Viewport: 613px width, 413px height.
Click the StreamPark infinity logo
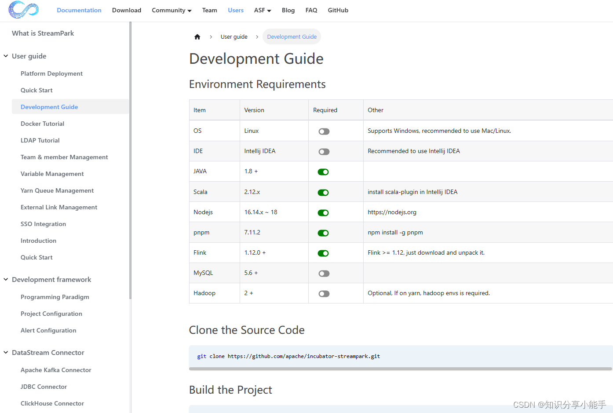(24, 10)
